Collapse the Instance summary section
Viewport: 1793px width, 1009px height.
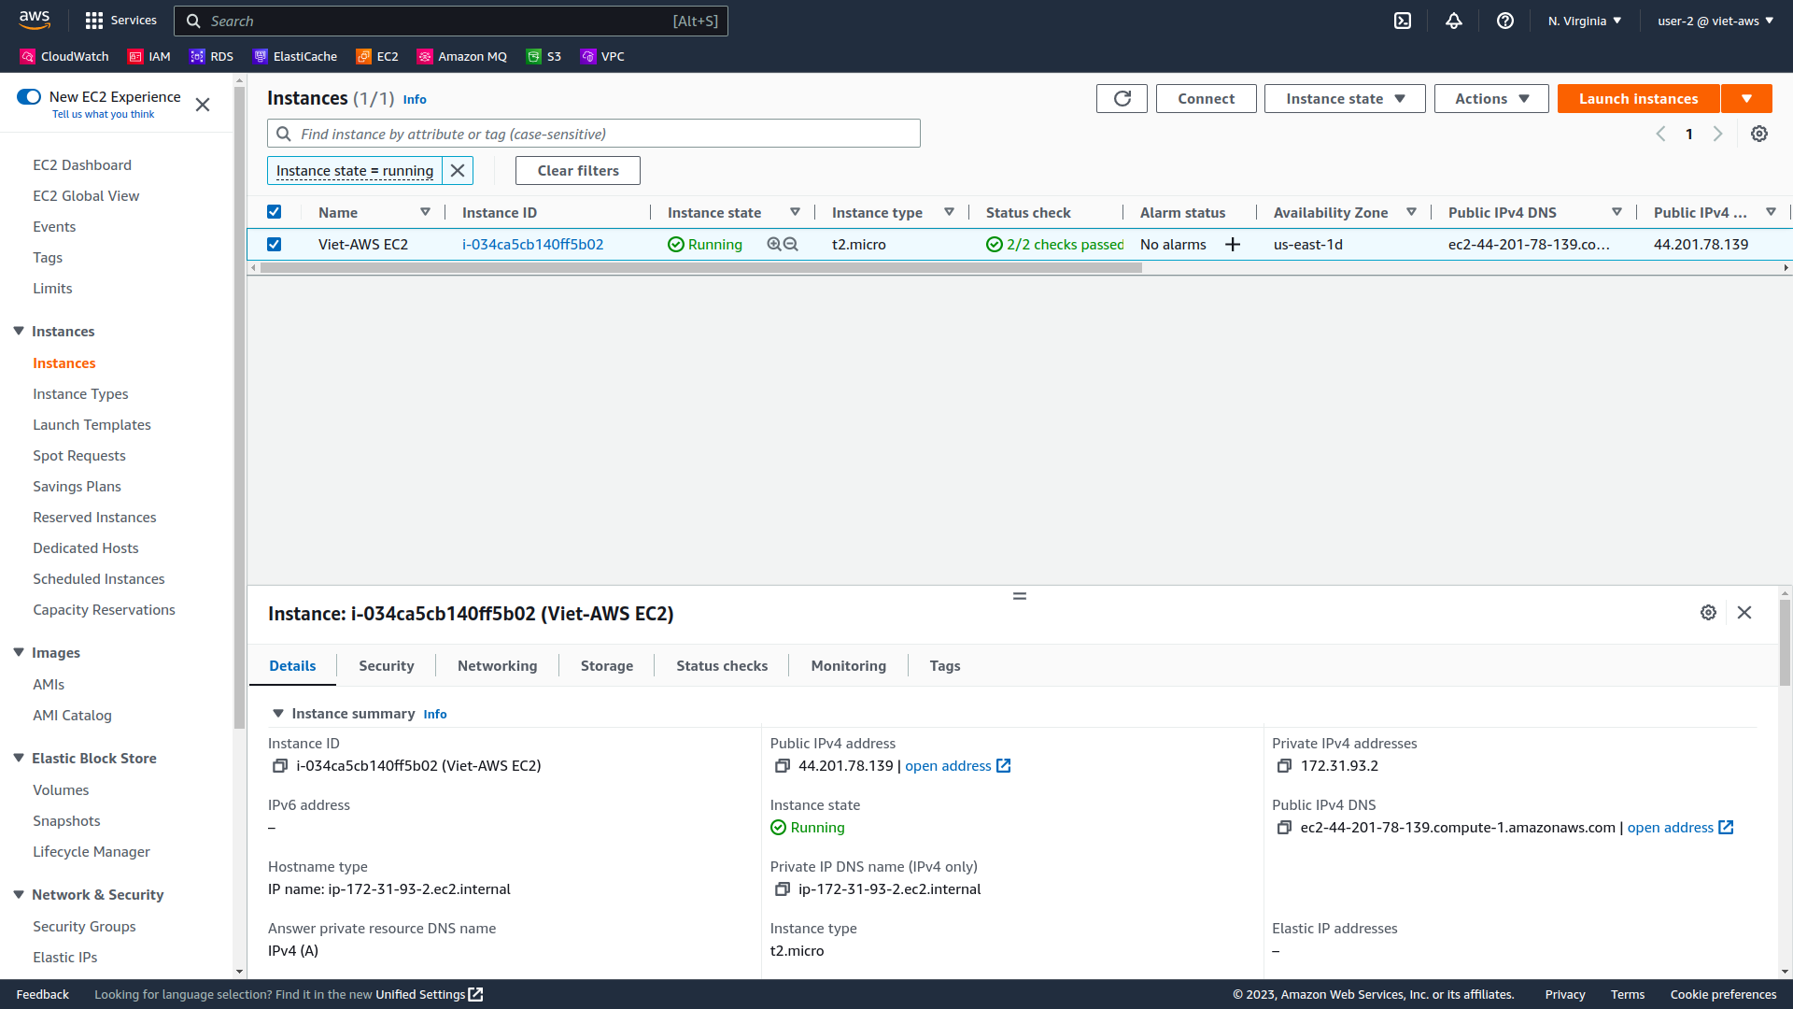[x=277, y=713]
